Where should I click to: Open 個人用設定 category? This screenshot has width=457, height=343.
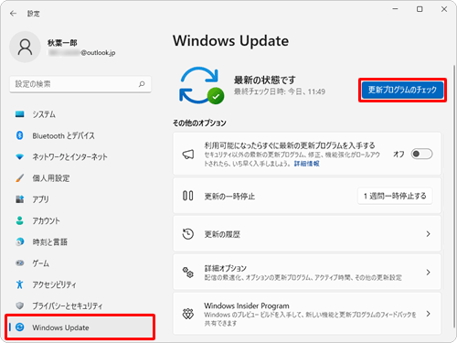(80, 178)
